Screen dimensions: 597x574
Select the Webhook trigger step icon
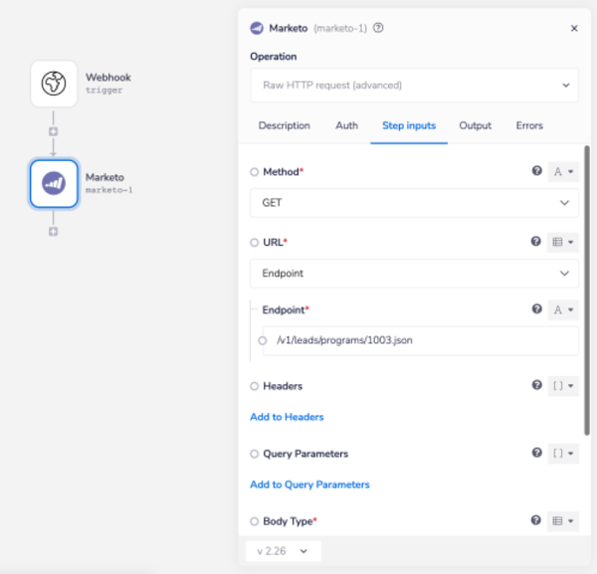coord(54,84)
